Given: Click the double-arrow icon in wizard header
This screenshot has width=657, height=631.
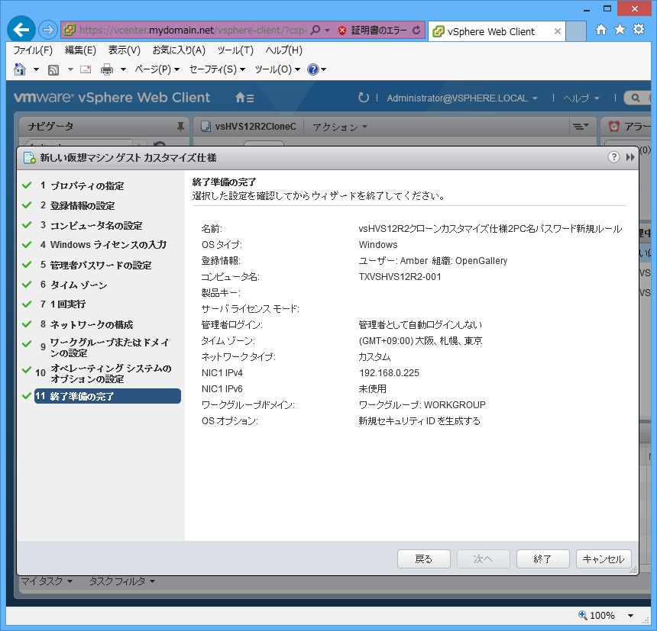Looking at the screenshot, I should point(629,157).
